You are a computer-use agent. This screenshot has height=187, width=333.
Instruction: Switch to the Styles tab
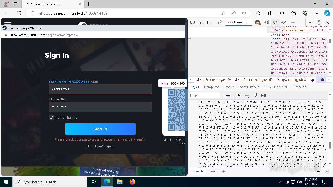(x=195, y=87)
